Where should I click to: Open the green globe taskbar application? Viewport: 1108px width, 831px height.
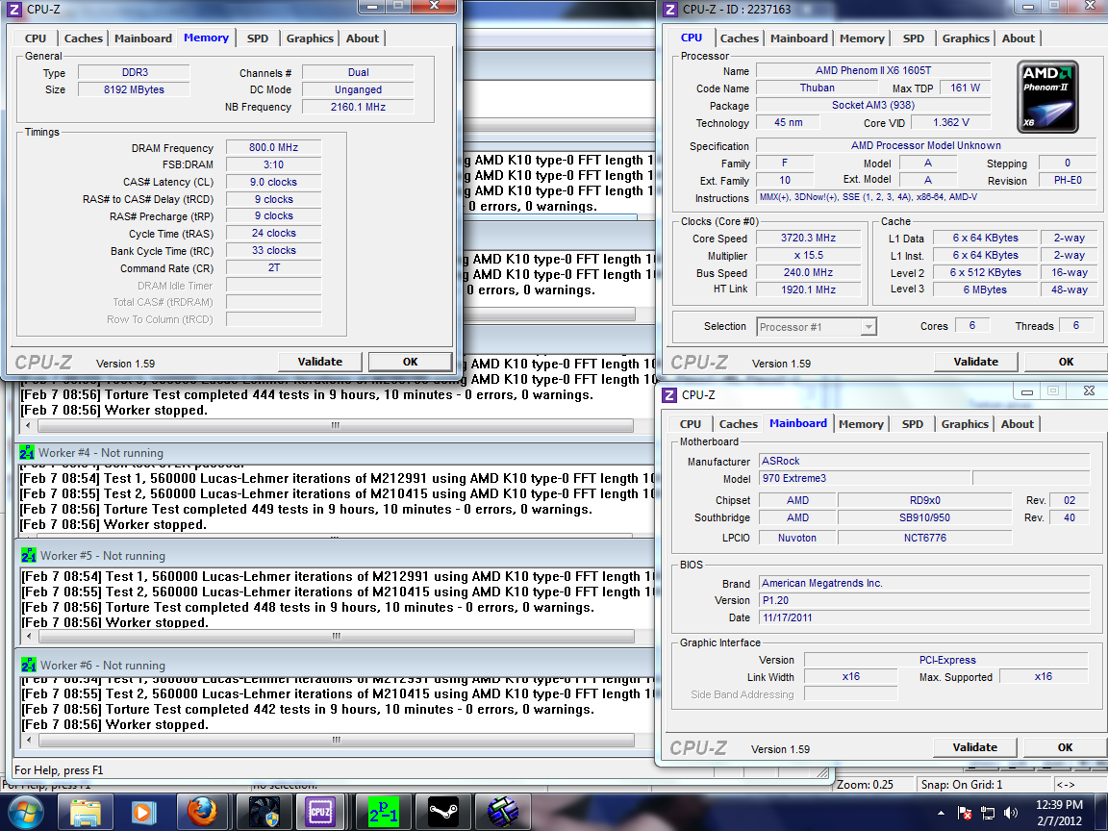point(502,813)
